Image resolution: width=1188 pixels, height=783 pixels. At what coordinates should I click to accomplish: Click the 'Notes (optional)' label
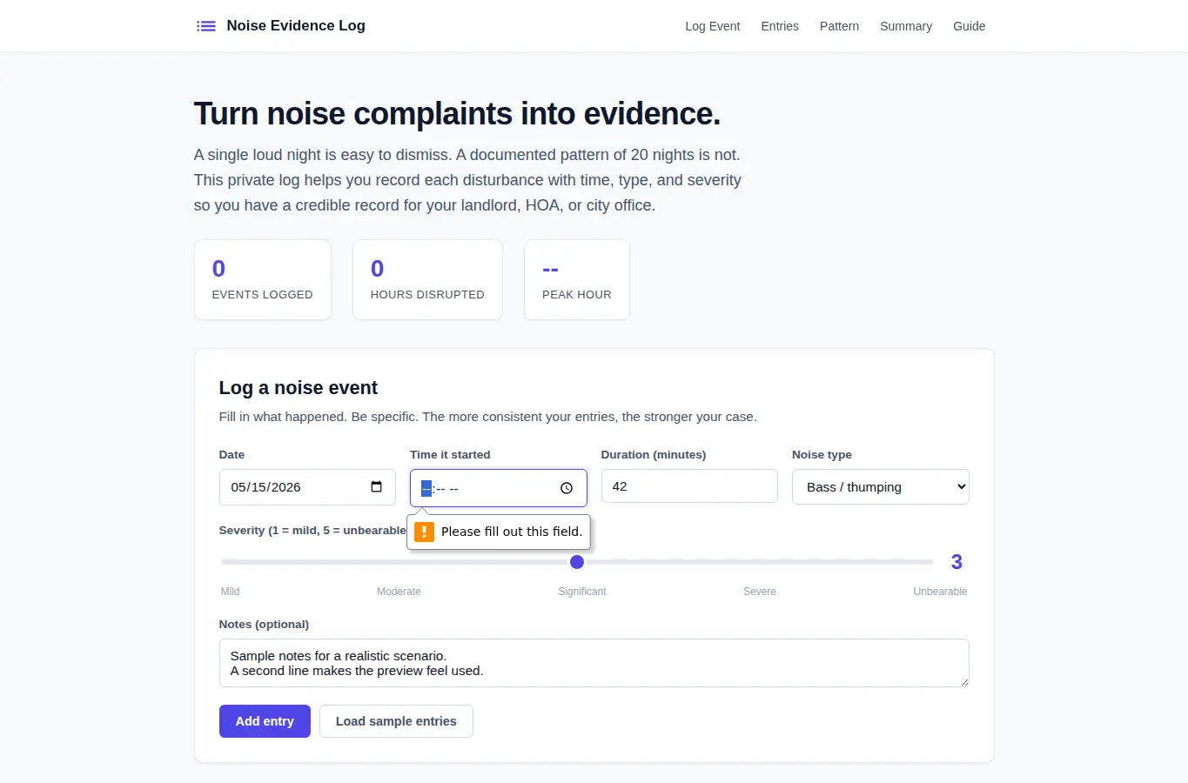[x=264, y=625]
